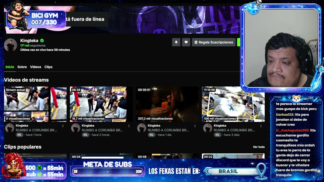Viewport: 324px width, 182px height.
Task: Open video title posted hace 2 horas
Action: [x=102, y=130]
